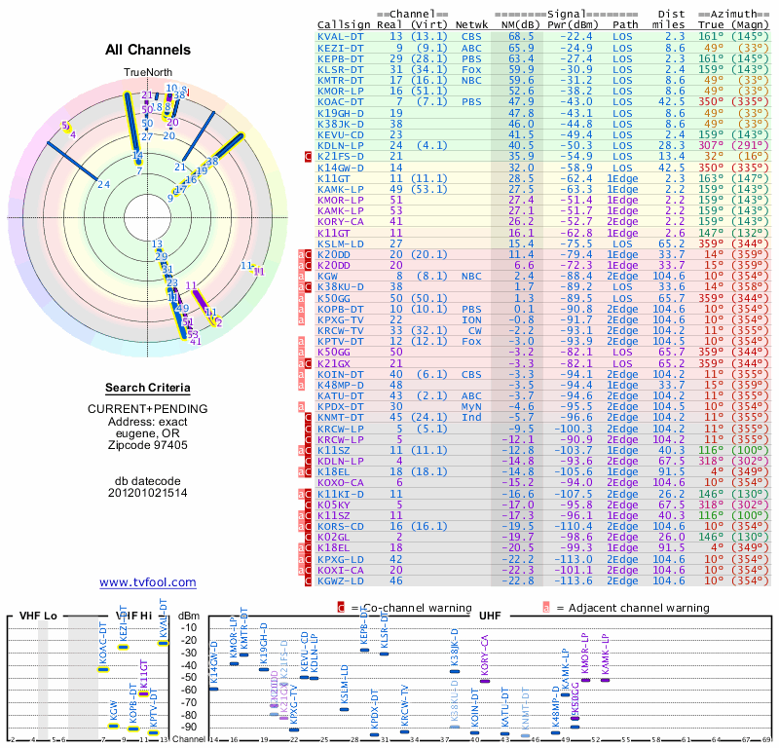Click the NM(dB) column header
Screen dimensions: 779x748
coord(518,24)
